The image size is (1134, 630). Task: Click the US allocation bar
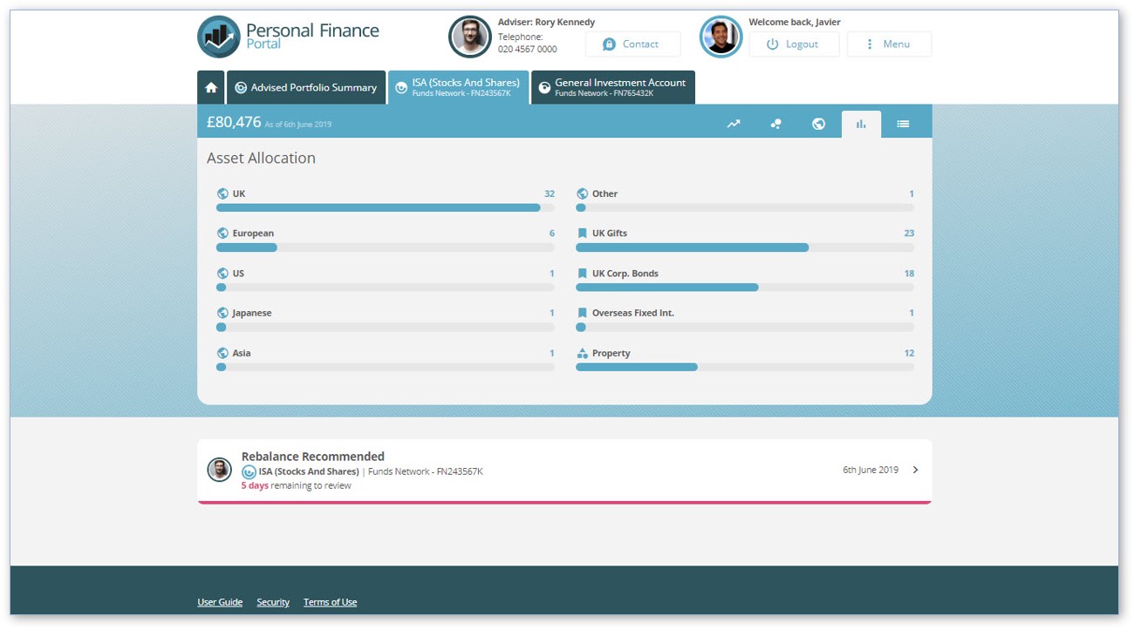coord(385,288)
